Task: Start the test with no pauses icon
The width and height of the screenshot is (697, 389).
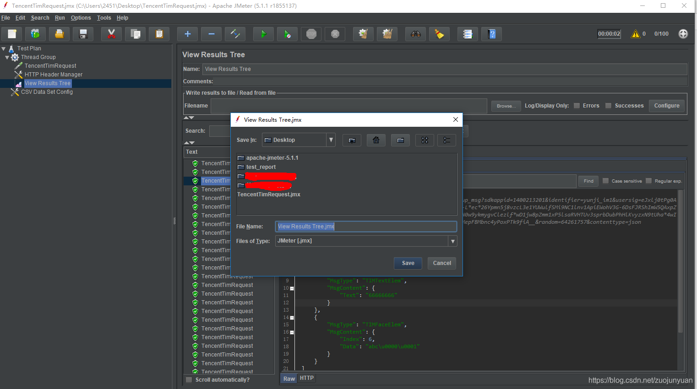Action: (287, 34)
